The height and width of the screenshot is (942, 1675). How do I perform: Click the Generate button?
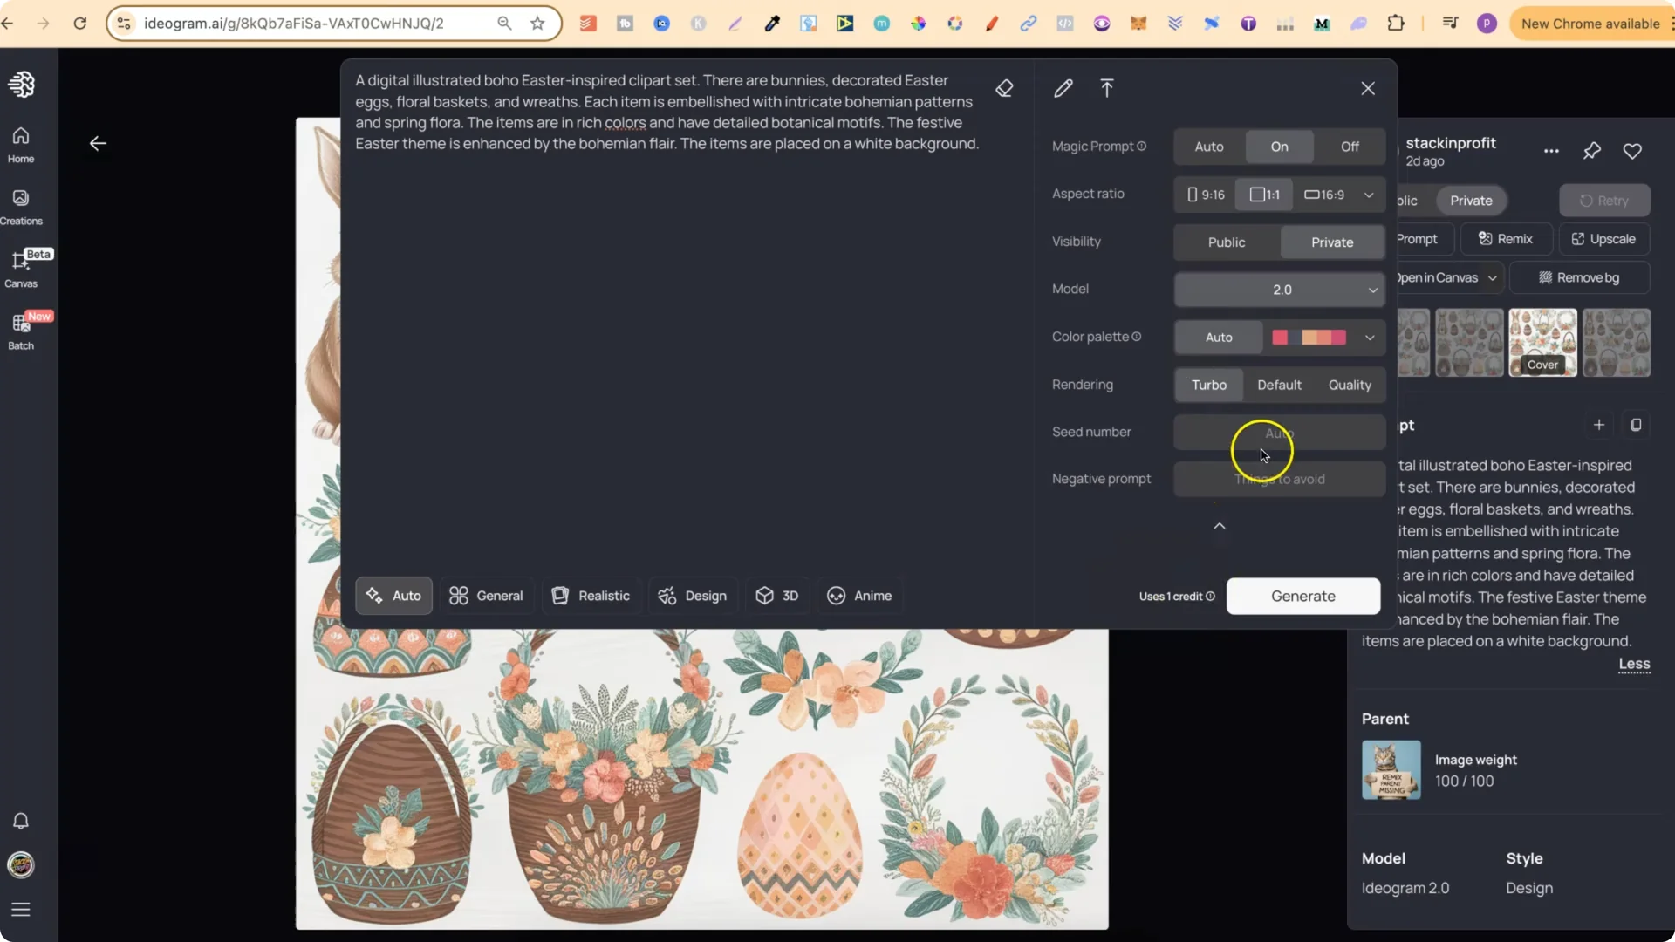tap(1303, 596)
